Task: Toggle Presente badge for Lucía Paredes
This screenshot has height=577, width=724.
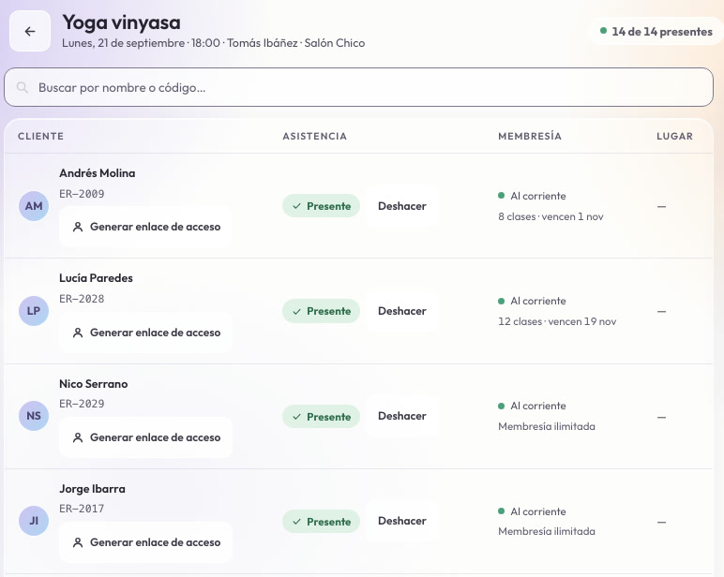Action: click(x=322, y=311)
